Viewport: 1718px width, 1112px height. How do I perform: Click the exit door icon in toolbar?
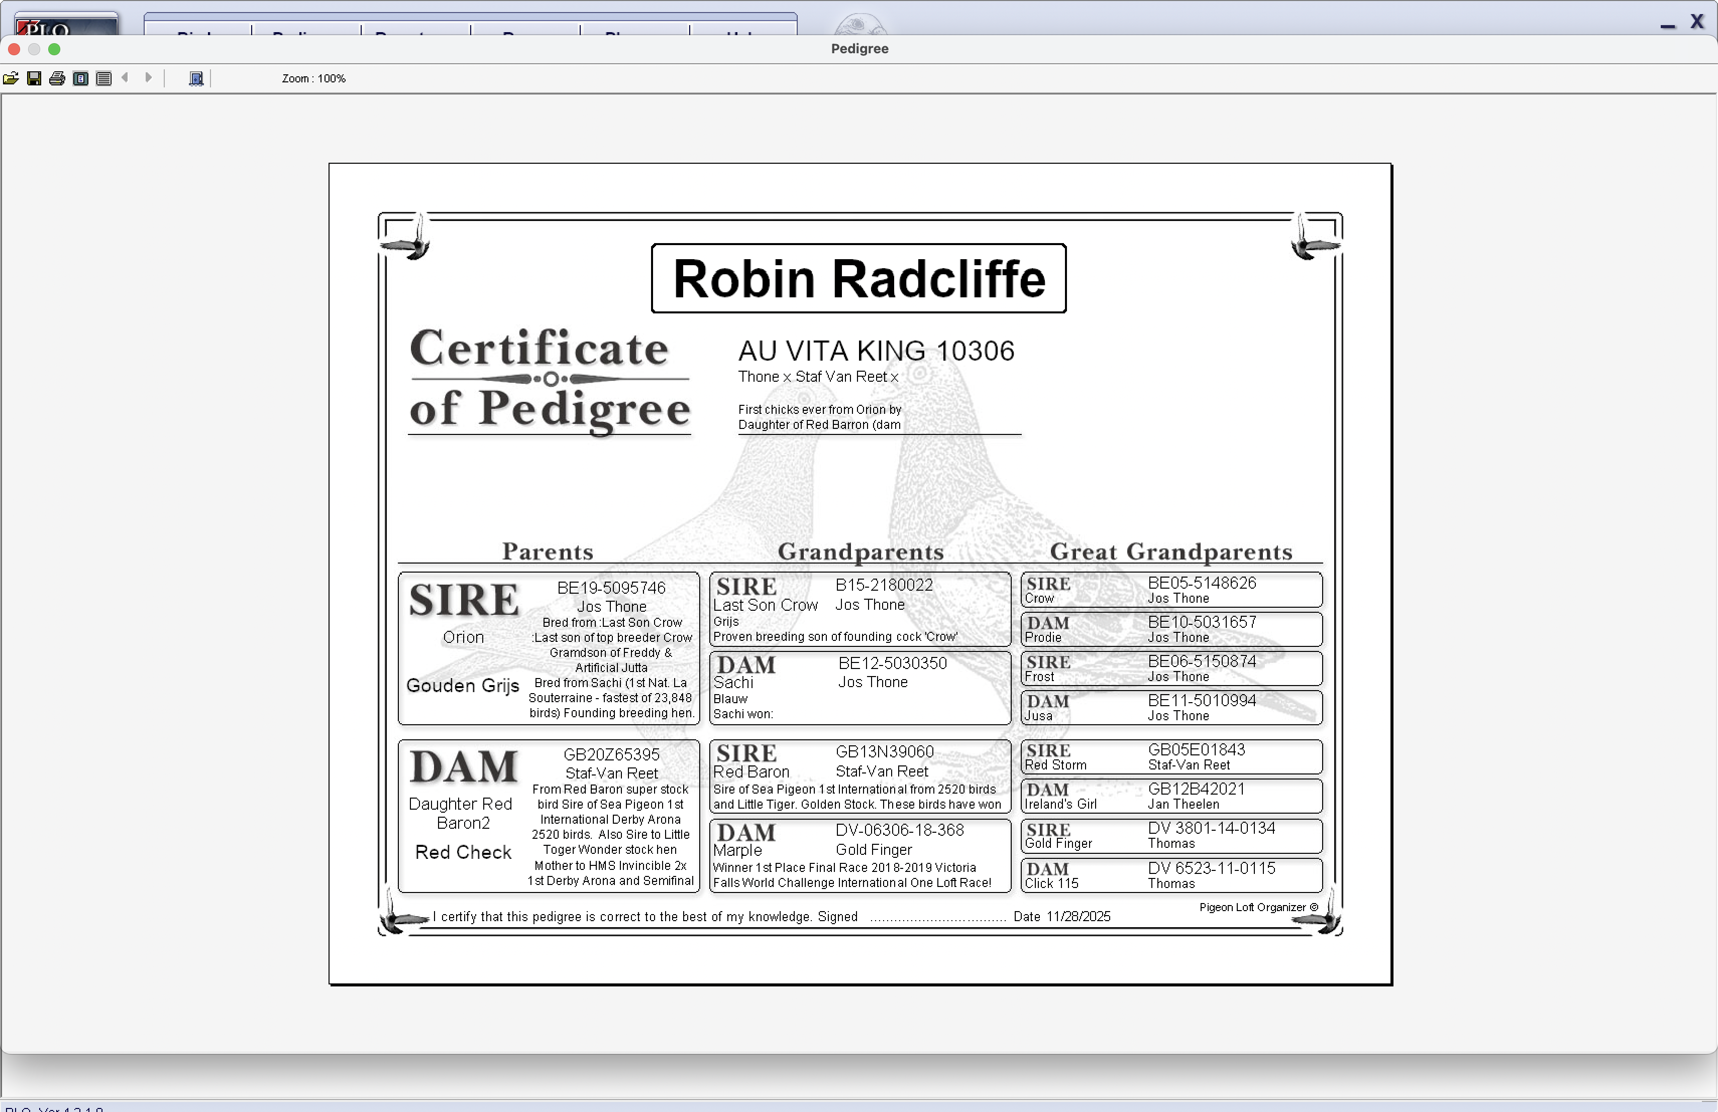195,79
